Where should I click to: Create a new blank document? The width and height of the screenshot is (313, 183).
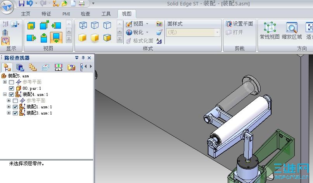[x=73, y=3]
